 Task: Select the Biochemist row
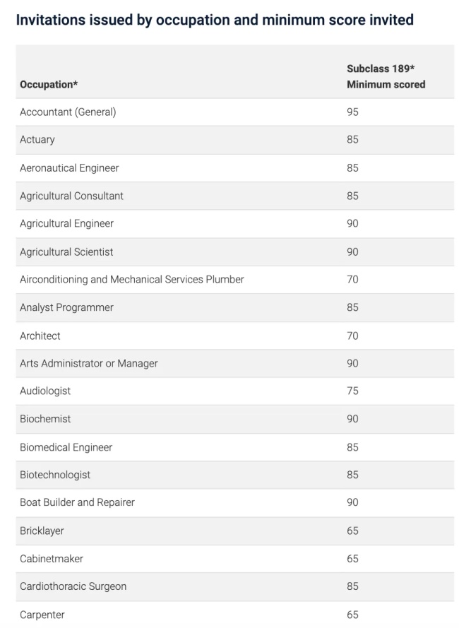[234, 419]
